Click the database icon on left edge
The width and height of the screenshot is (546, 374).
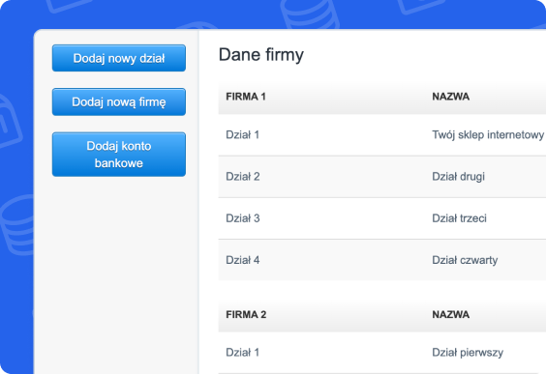point(17,225)
